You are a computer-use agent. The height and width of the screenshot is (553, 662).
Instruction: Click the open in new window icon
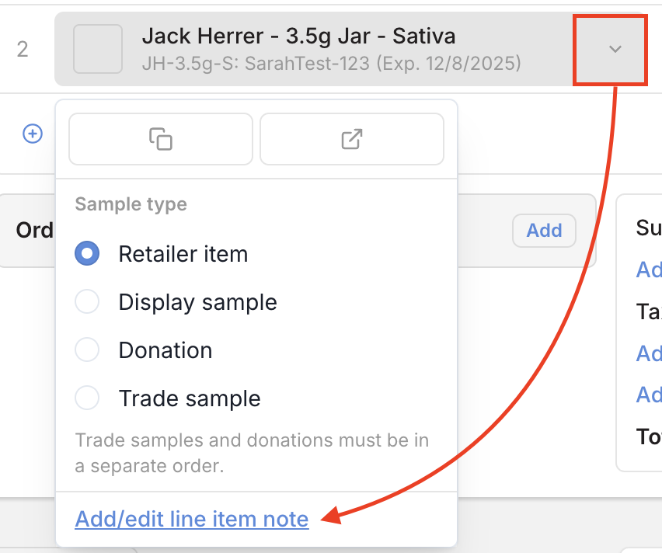(x=351, y=139)
